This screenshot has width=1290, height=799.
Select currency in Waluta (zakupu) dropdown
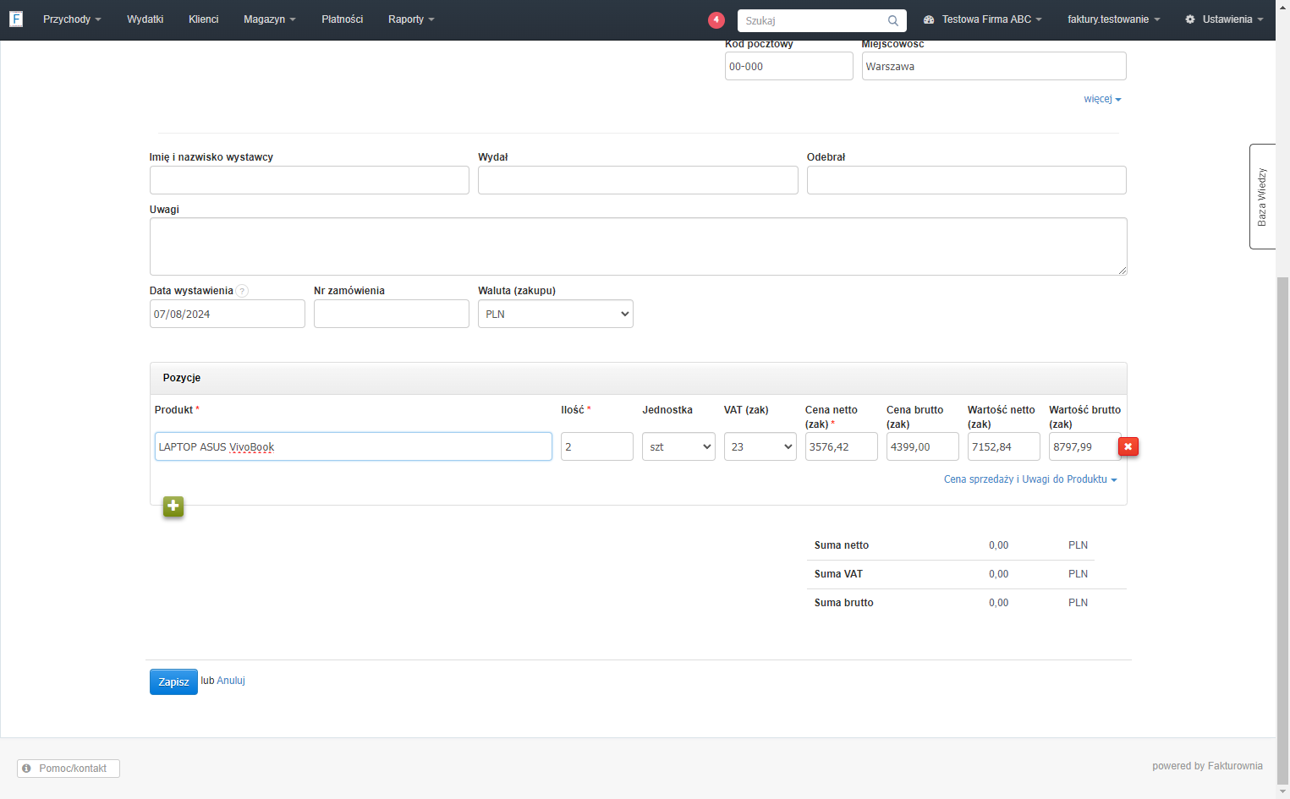[555, 314]
